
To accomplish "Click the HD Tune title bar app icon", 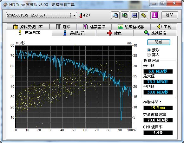I will tap(5, 5).
